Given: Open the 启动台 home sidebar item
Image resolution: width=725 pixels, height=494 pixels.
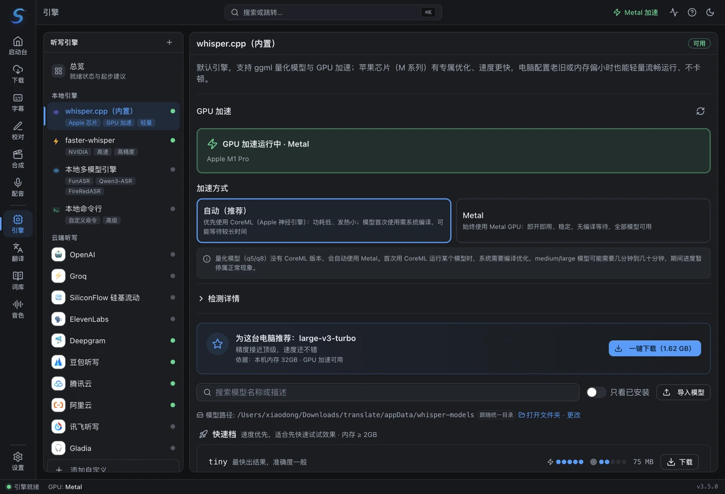Looking at the screenshot, I should (x=18, y=46).
